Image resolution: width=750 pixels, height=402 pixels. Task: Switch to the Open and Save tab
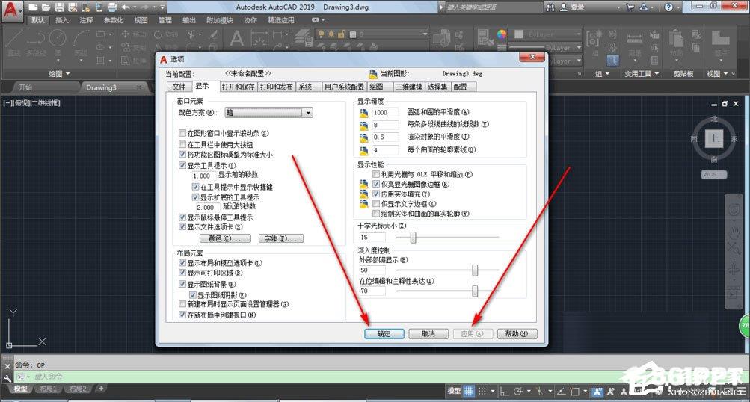pos(239,87)
